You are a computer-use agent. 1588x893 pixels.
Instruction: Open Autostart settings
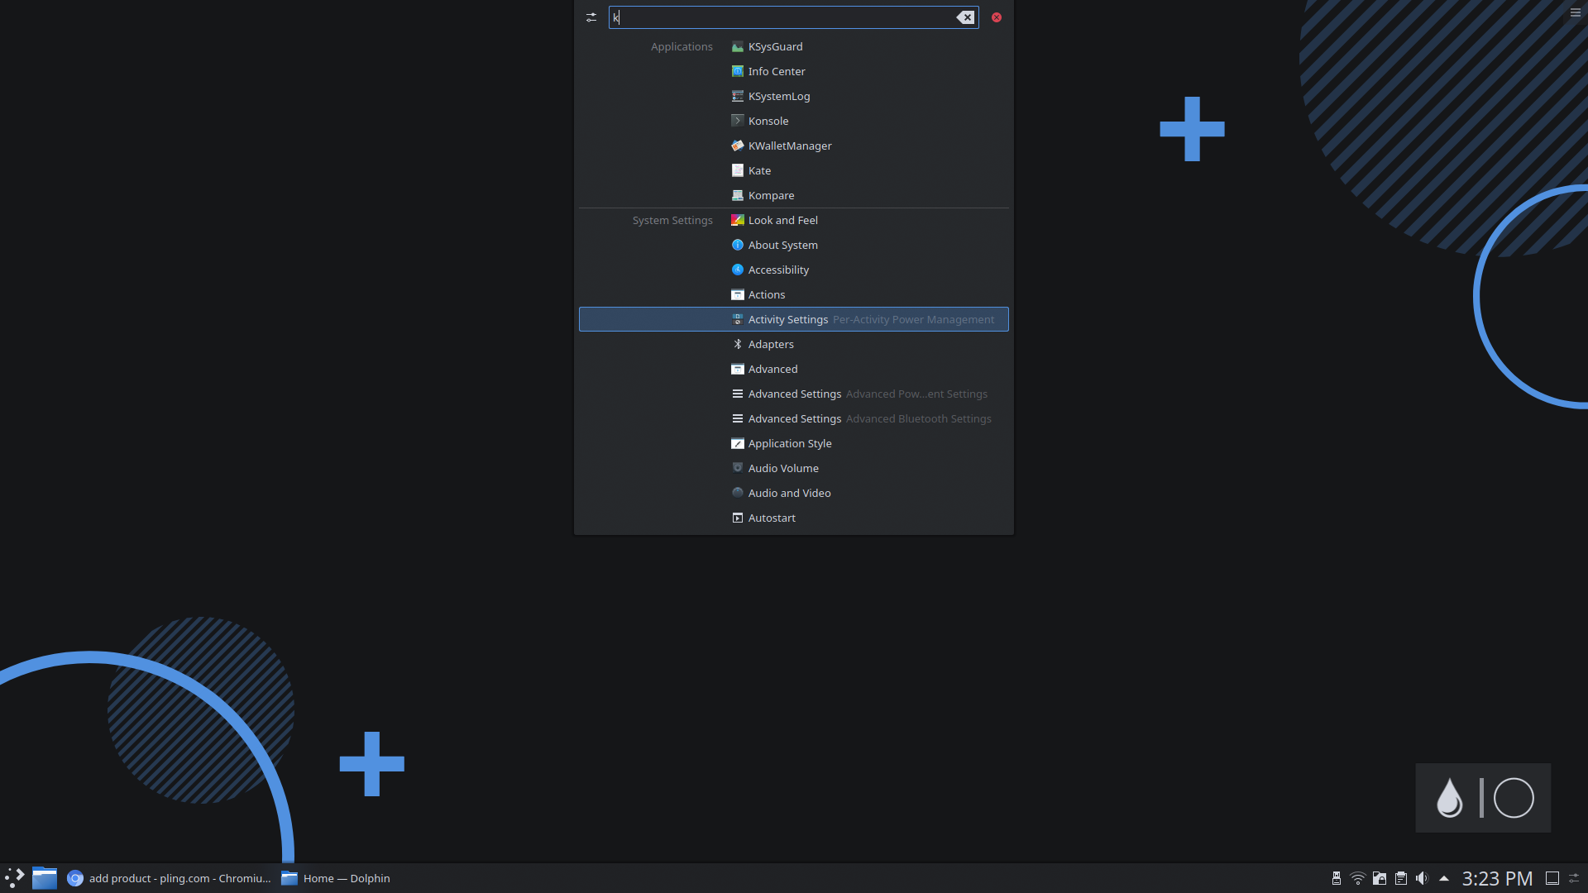pos(794,518)
